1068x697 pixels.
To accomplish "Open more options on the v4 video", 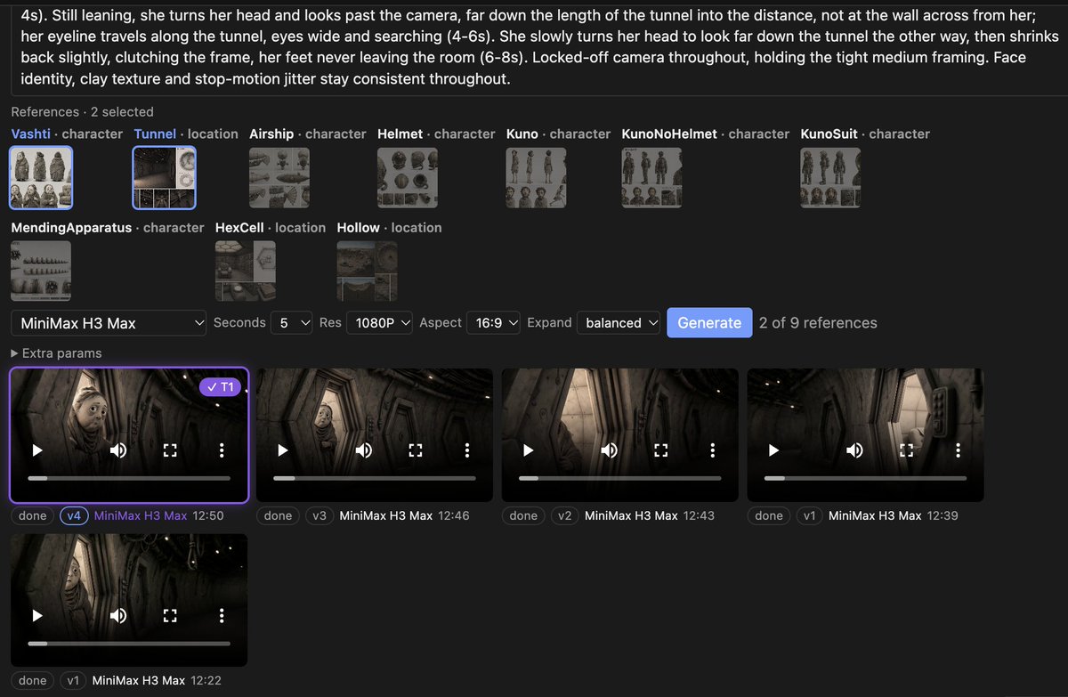I will pos(222,450).
